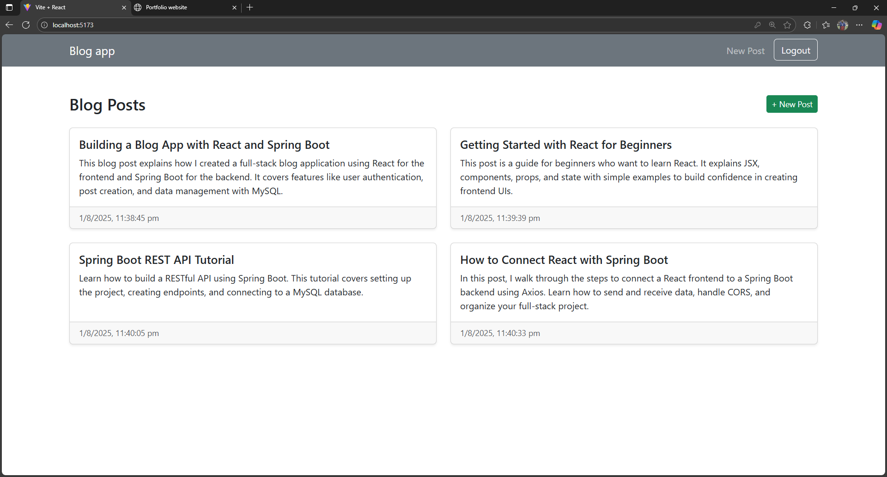The height and width of the screenshot is (477, 887).
Task: View site information for localhost:5173
Action: click(44, 25)
